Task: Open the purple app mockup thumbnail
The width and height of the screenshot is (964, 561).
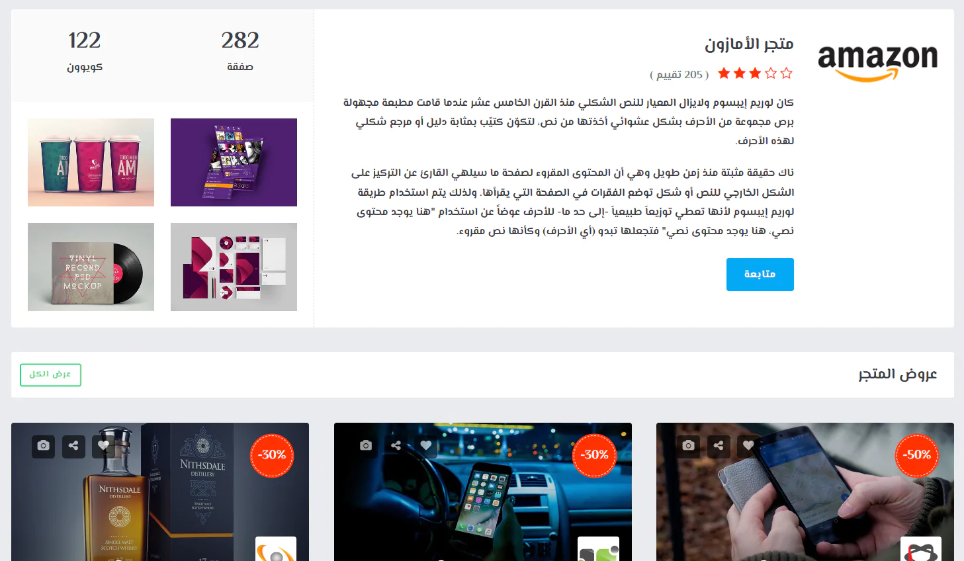Action: point(234,162)
